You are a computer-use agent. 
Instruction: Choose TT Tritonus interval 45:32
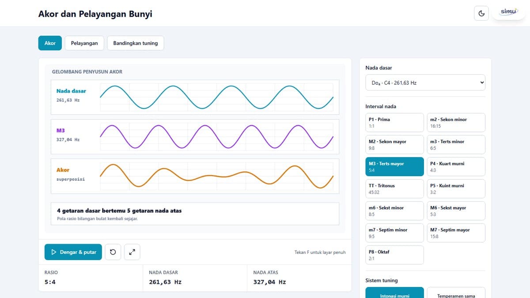point(394,189)
